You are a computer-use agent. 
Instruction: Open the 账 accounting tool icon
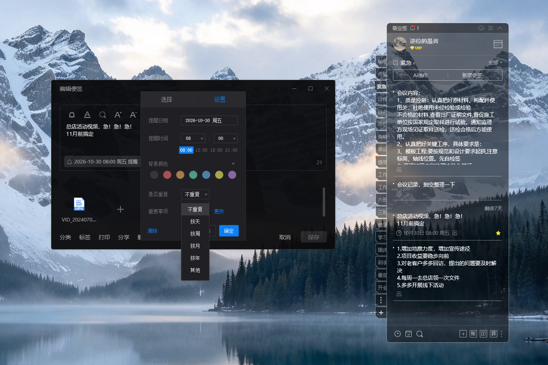pos(473,334)
